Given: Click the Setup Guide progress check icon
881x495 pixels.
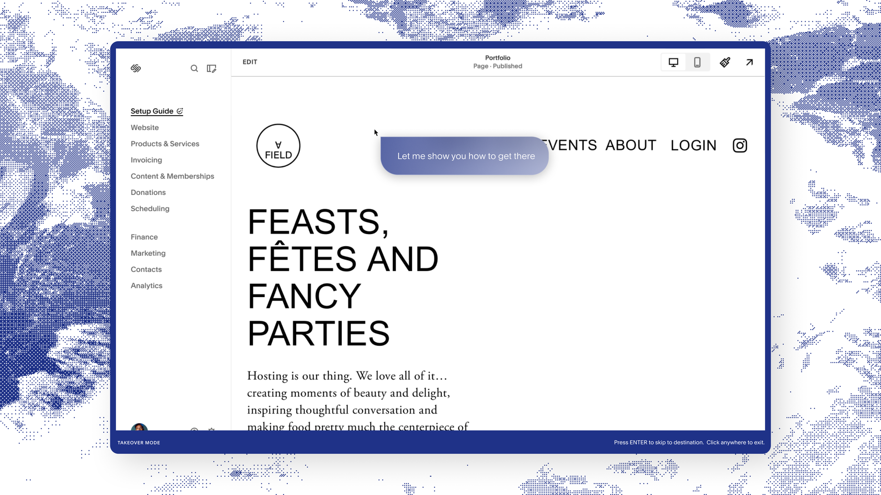Looking at the screenshot, I should click(180, 111).
